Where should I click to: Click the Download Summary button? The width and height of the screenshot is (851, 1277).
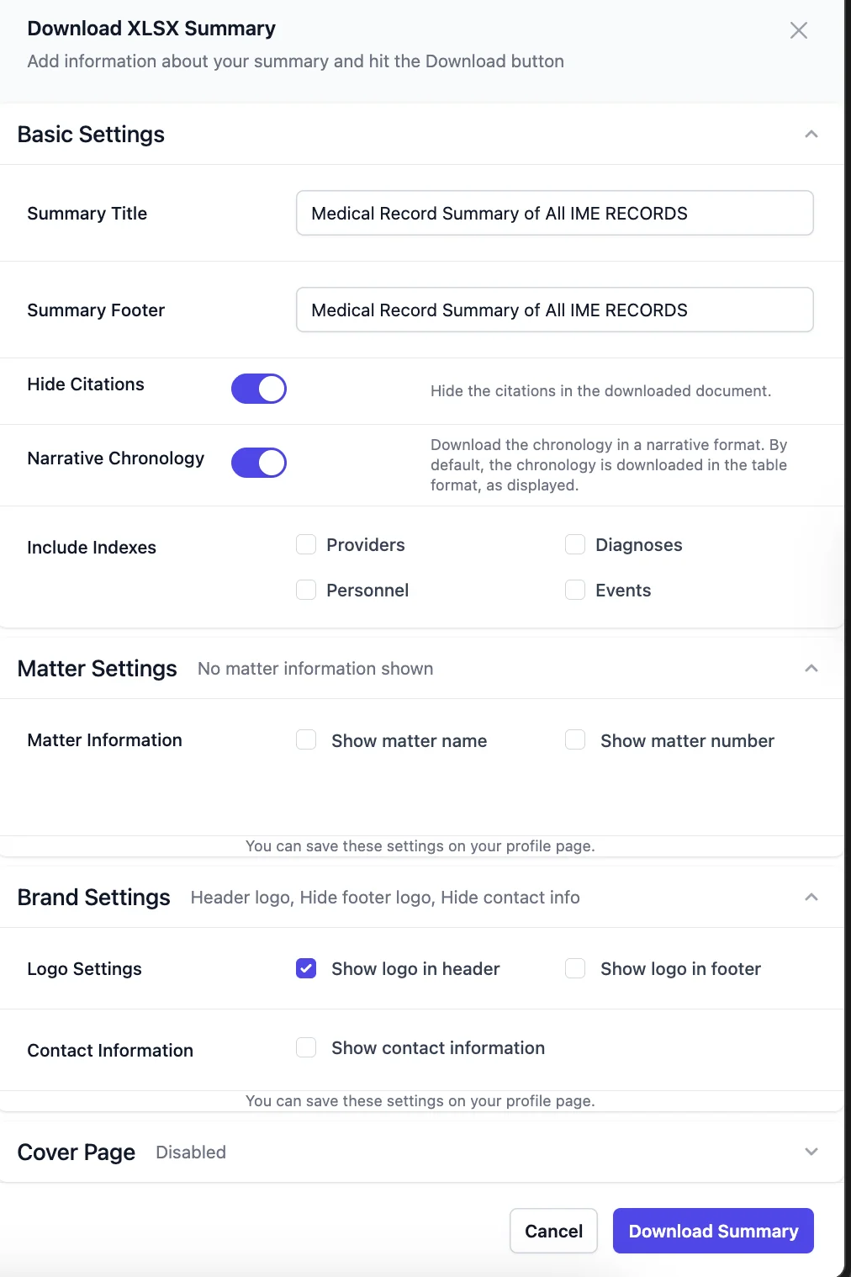coord(713,1232)
